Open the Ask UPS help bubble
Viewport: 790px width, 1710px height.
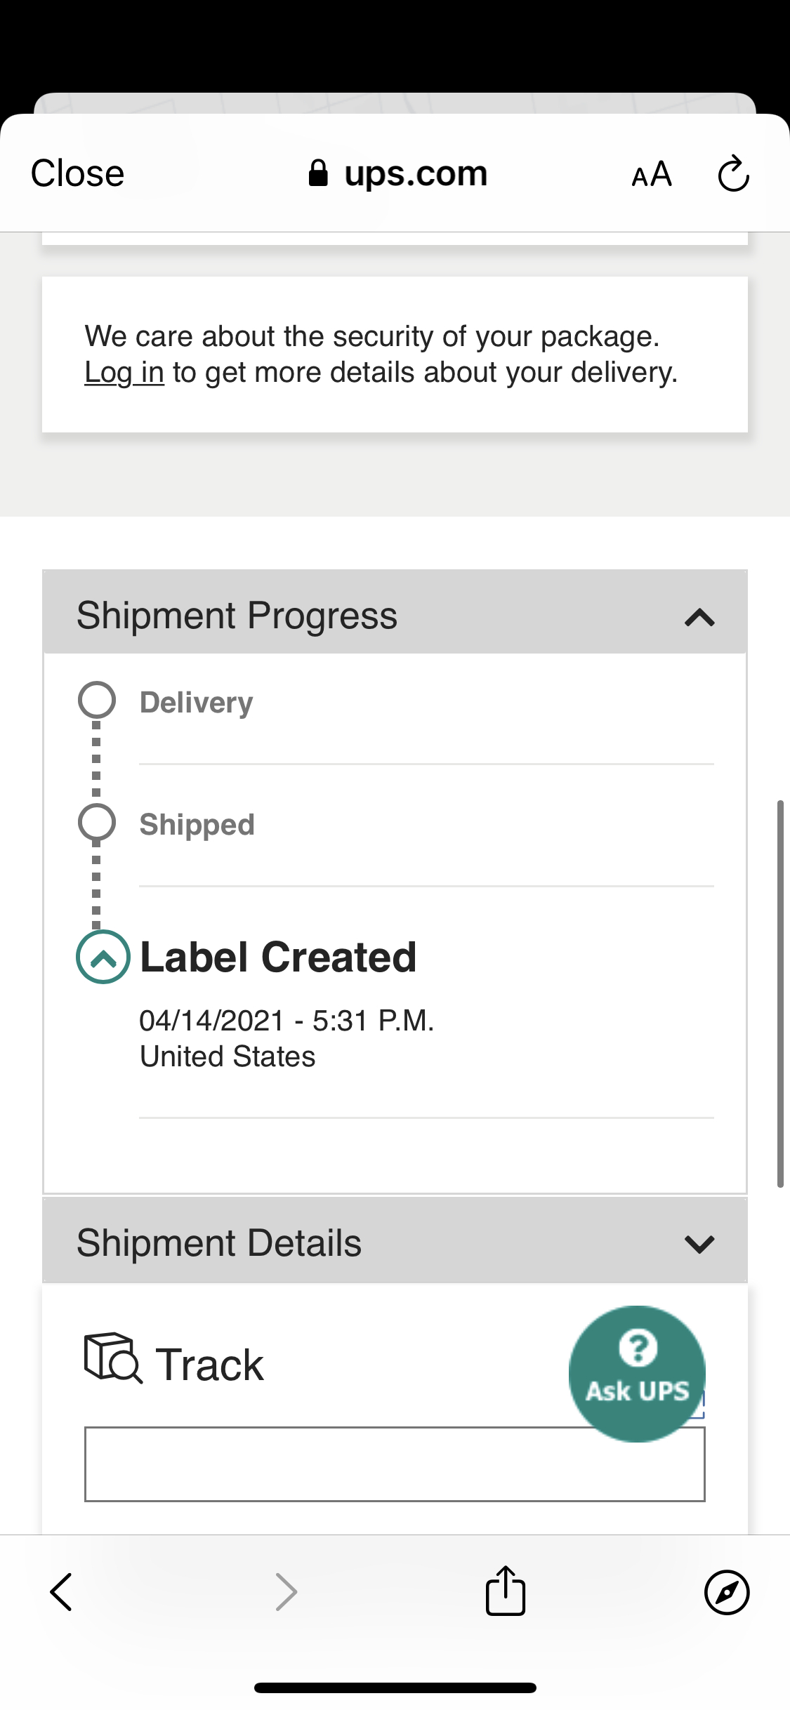click(636, 1373)
